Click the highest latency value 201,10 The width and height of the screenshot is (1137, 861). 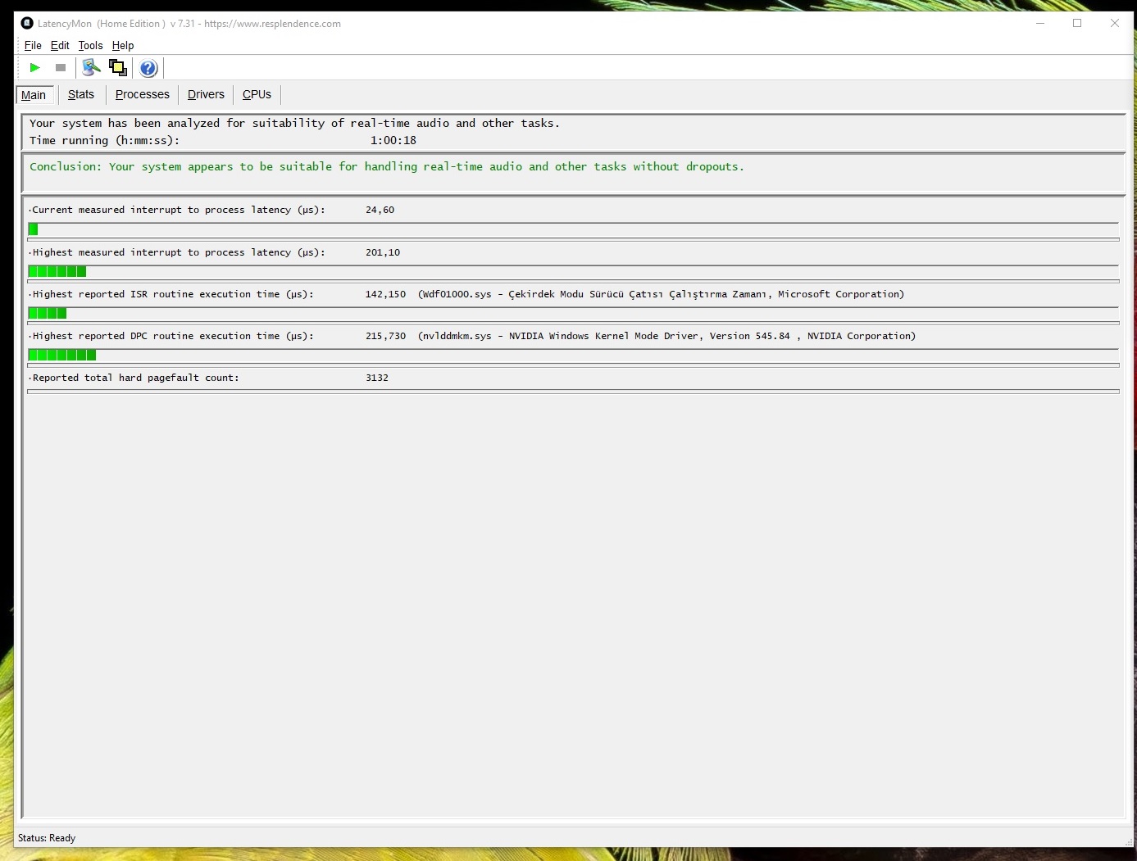383,252
